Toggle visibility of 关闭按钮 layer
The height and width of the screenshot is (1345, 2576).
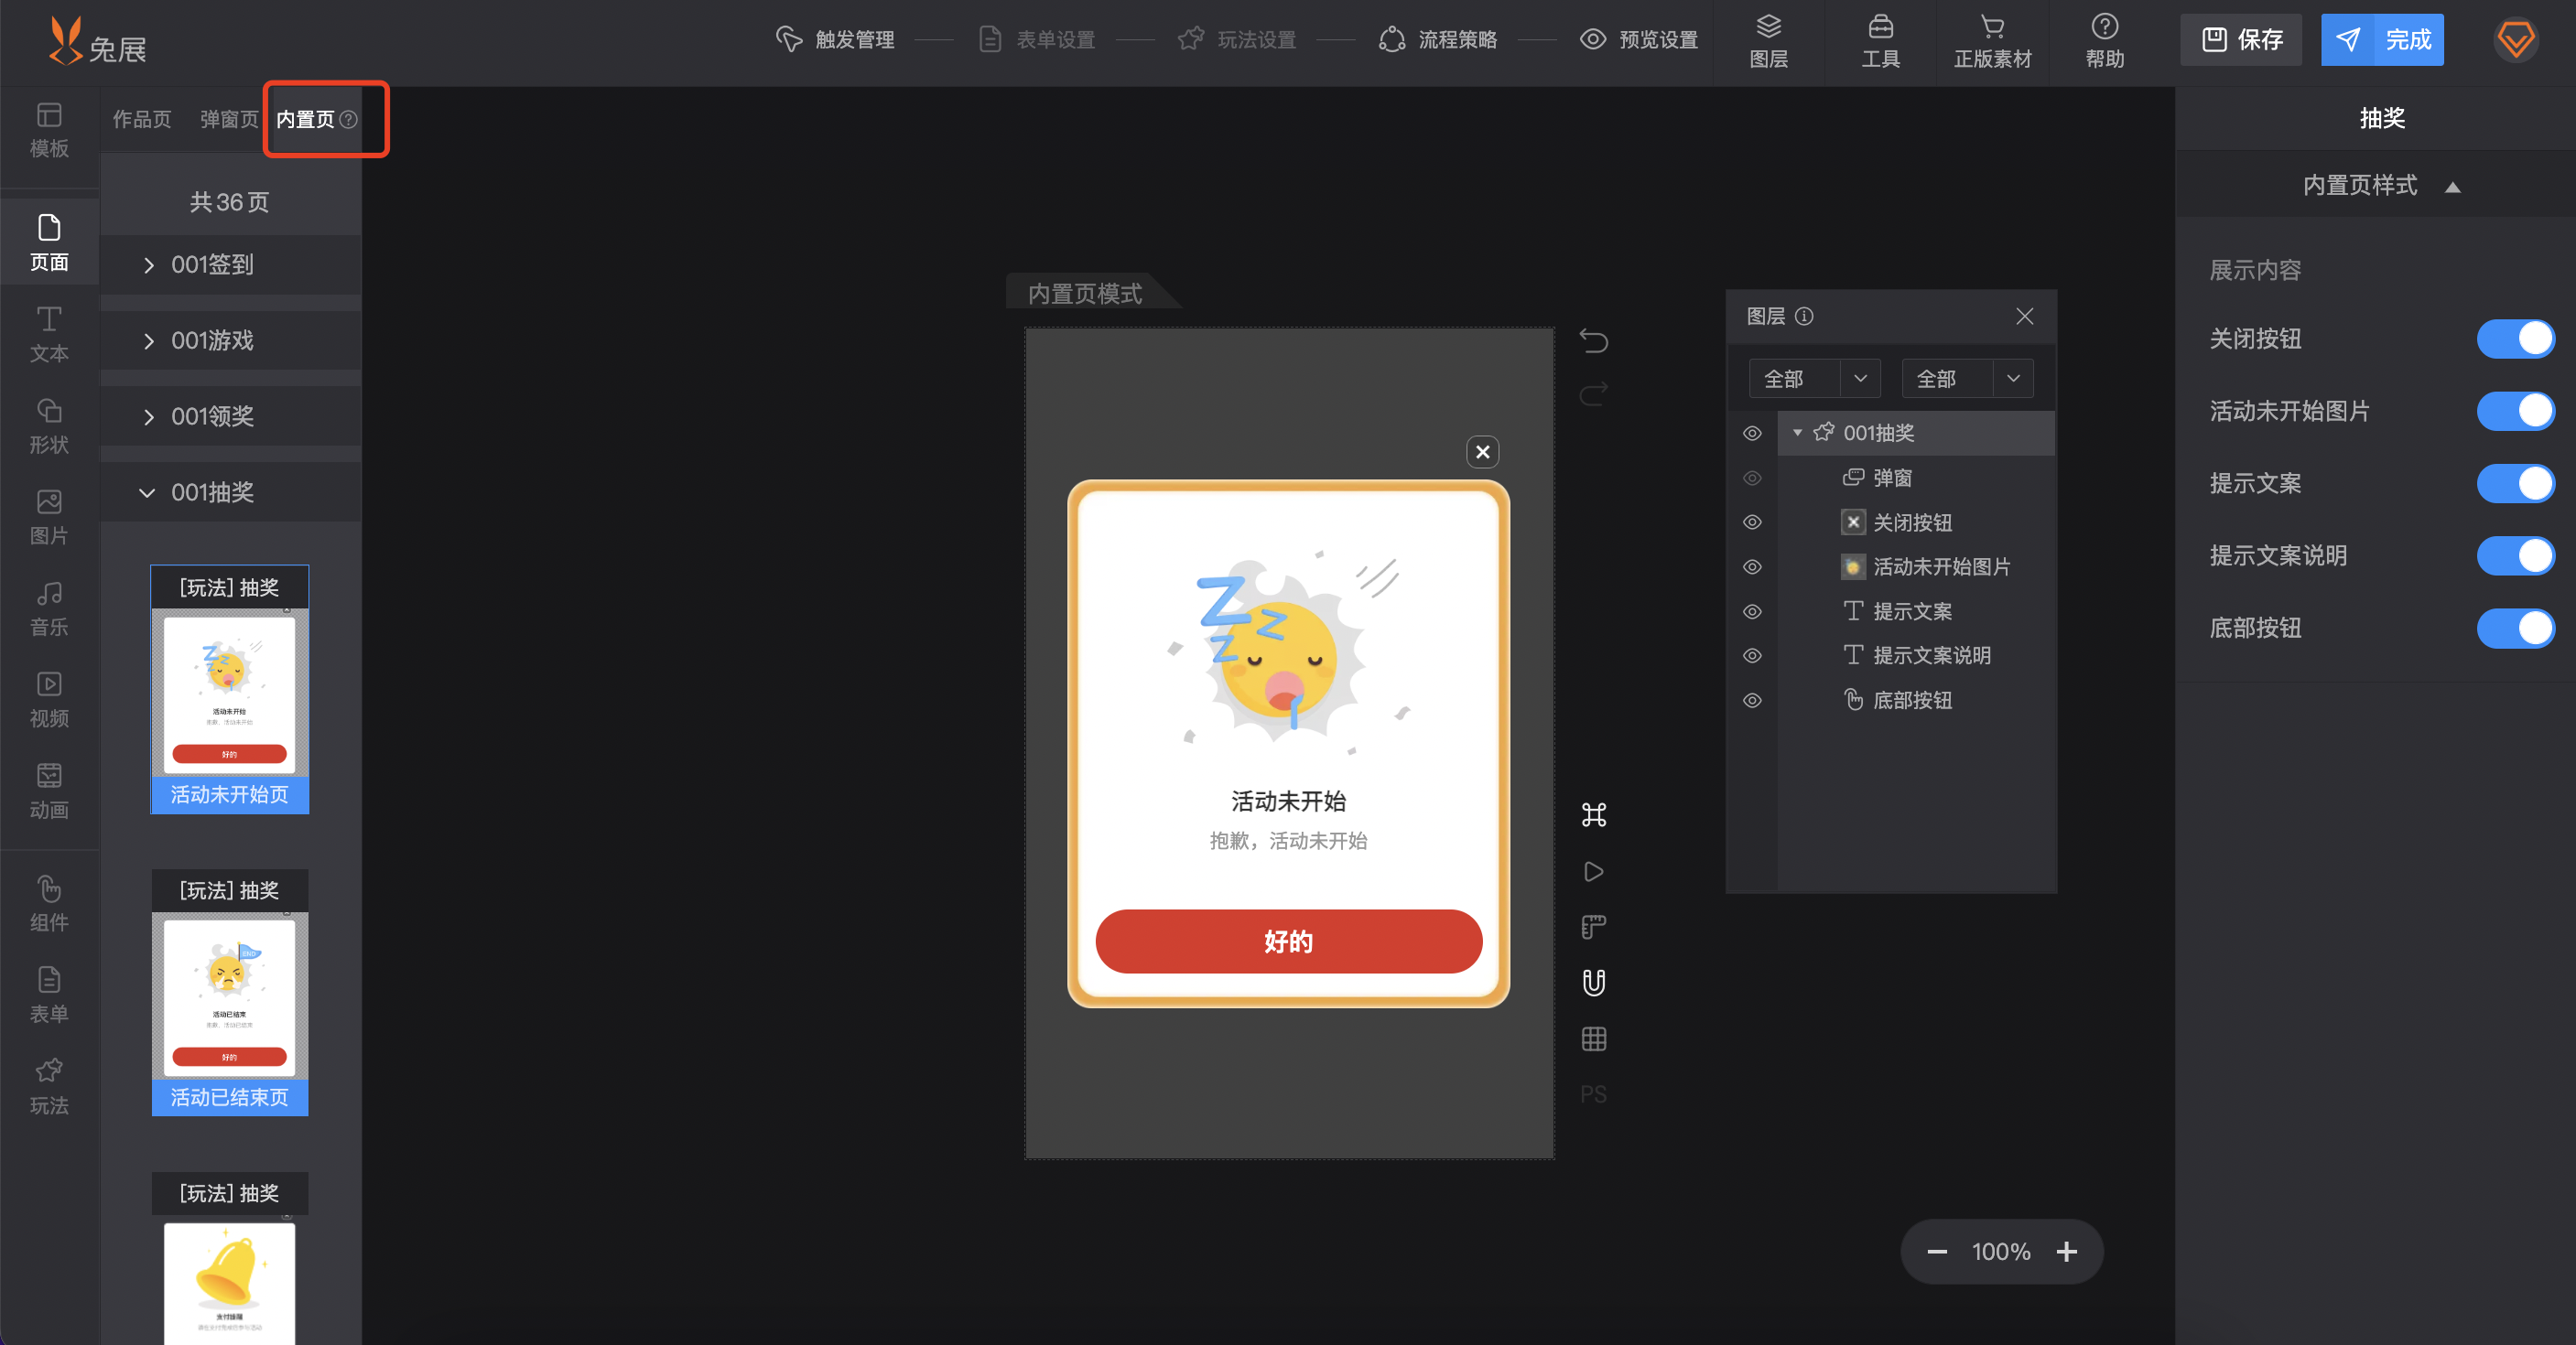(x=1752, y=522)
